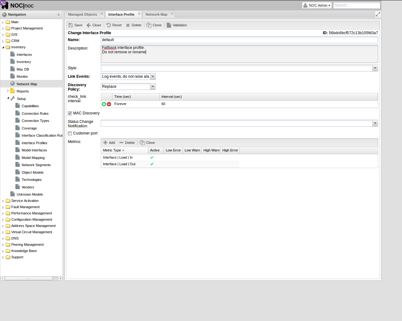Sort by Metric Type column header
This screenshot has width=402, height=321.
click(x=124, y=150)
